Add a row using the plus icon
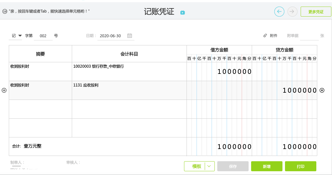The width and height of the screenshot is (332, 175). pos(4,90)
